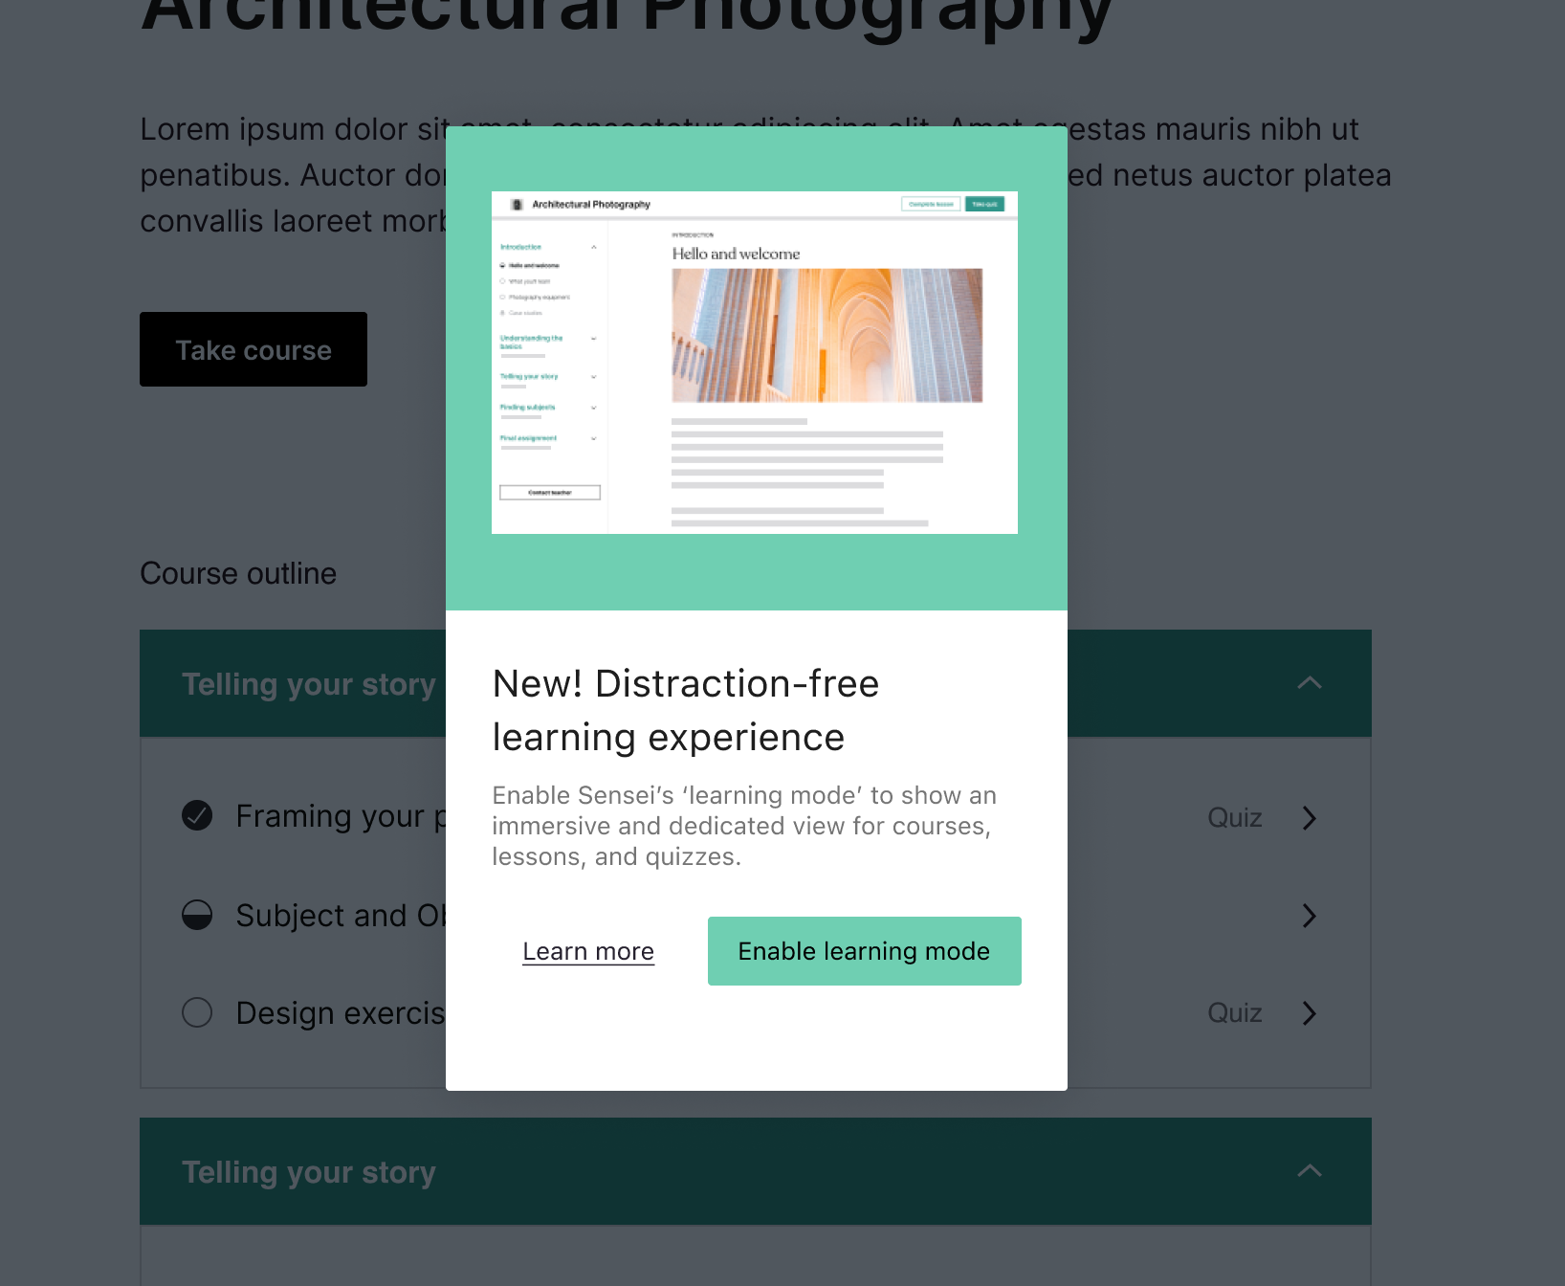Click the half-filled progress icon beside Subject and Object
1565x1286 pixels.
(196, 916)
